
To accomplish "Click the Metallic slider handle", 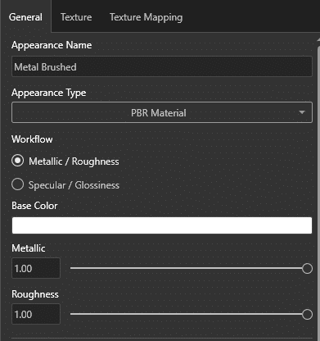I will 307,269.
